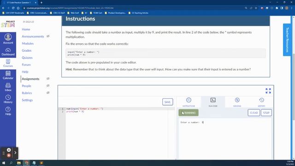The height and width of the screenshot is (166, 295).
Task: Open the Chrome three-dot menu
Action: [292, 8]
